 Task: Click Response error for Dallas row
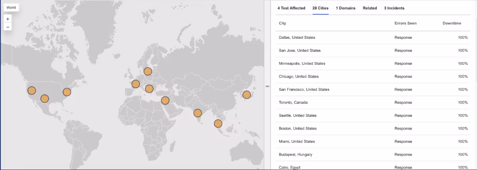[403, 38]
